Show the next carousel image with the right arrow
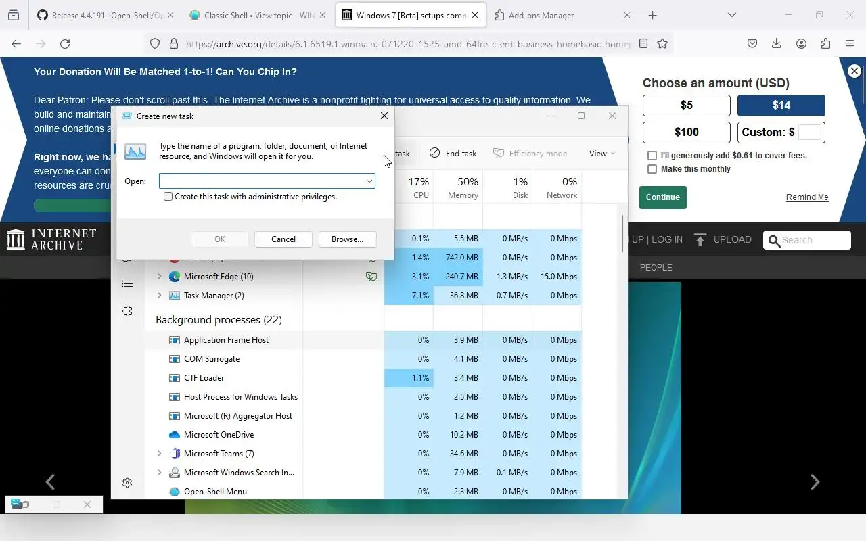Viewport: 866px width, 541px height. 815,481
